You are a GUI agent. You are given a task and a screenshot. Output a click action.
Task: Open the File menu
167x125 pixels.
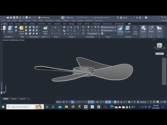pyautogui.click(x=3, y=20)
